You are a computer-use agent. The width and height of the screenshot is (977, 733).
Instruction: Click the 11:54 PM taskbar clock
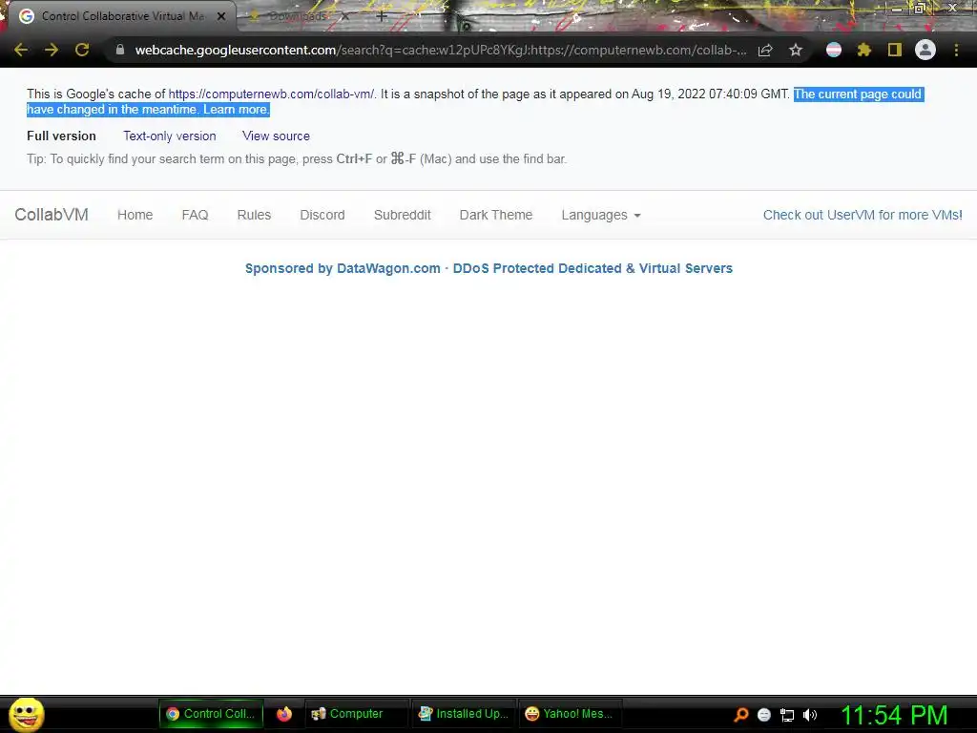(894, 715)
